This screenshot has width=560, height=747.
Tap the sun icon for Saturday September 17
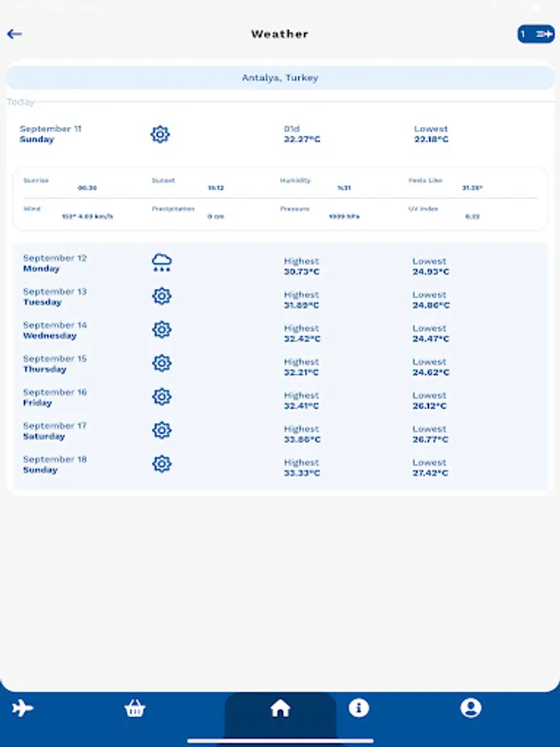[x=162, y=430]
